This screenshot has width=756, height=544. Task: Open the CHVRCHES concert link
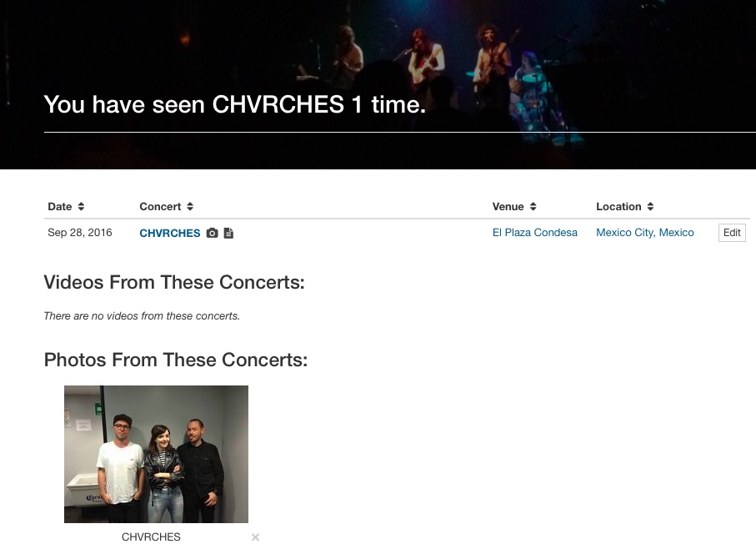click(170, 233)
